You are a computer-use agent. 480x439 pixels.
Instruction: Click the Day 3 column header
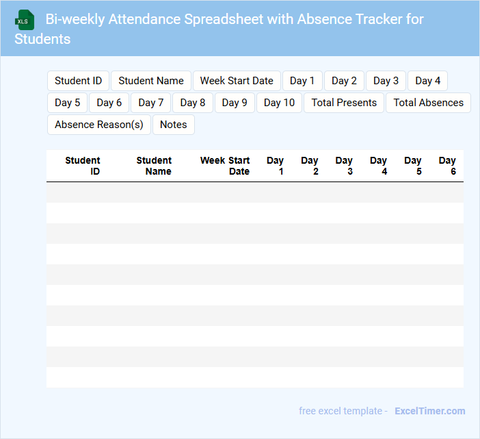coord(344,166)
